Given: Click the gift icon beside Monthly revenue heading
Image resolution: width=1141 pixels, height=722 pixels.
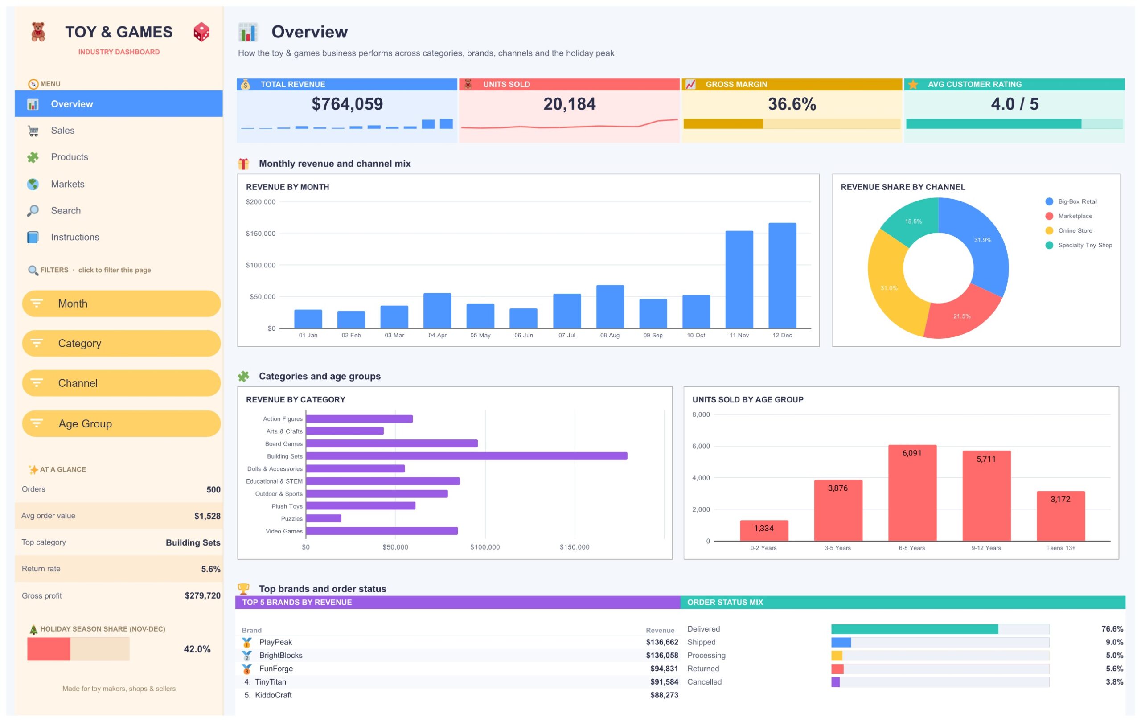Looking at the screenshot, I should (x=243, y=164).
